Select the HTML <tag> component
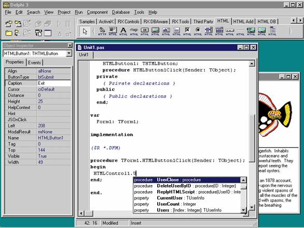The image size is (304, 228). point(134,32)
